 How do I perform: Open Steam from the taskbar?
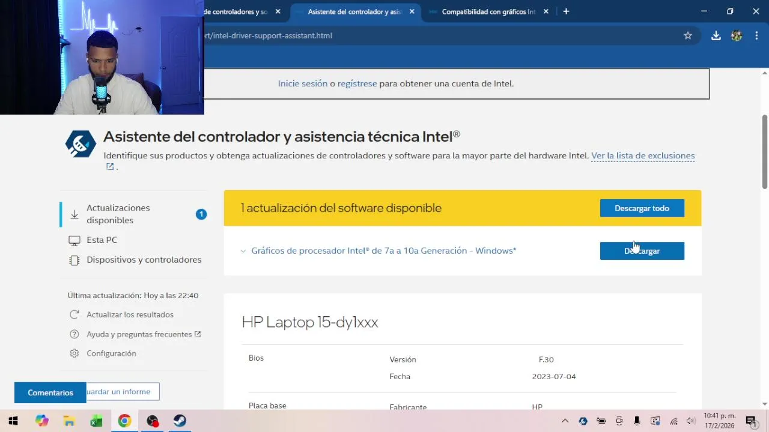(180, 421)
